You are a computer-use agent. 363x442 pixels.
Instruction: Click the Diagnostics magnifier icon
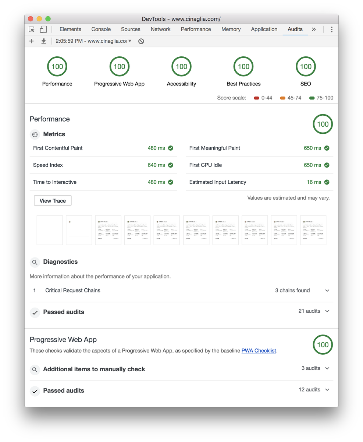pyautogui.click(x=35, y=262)
